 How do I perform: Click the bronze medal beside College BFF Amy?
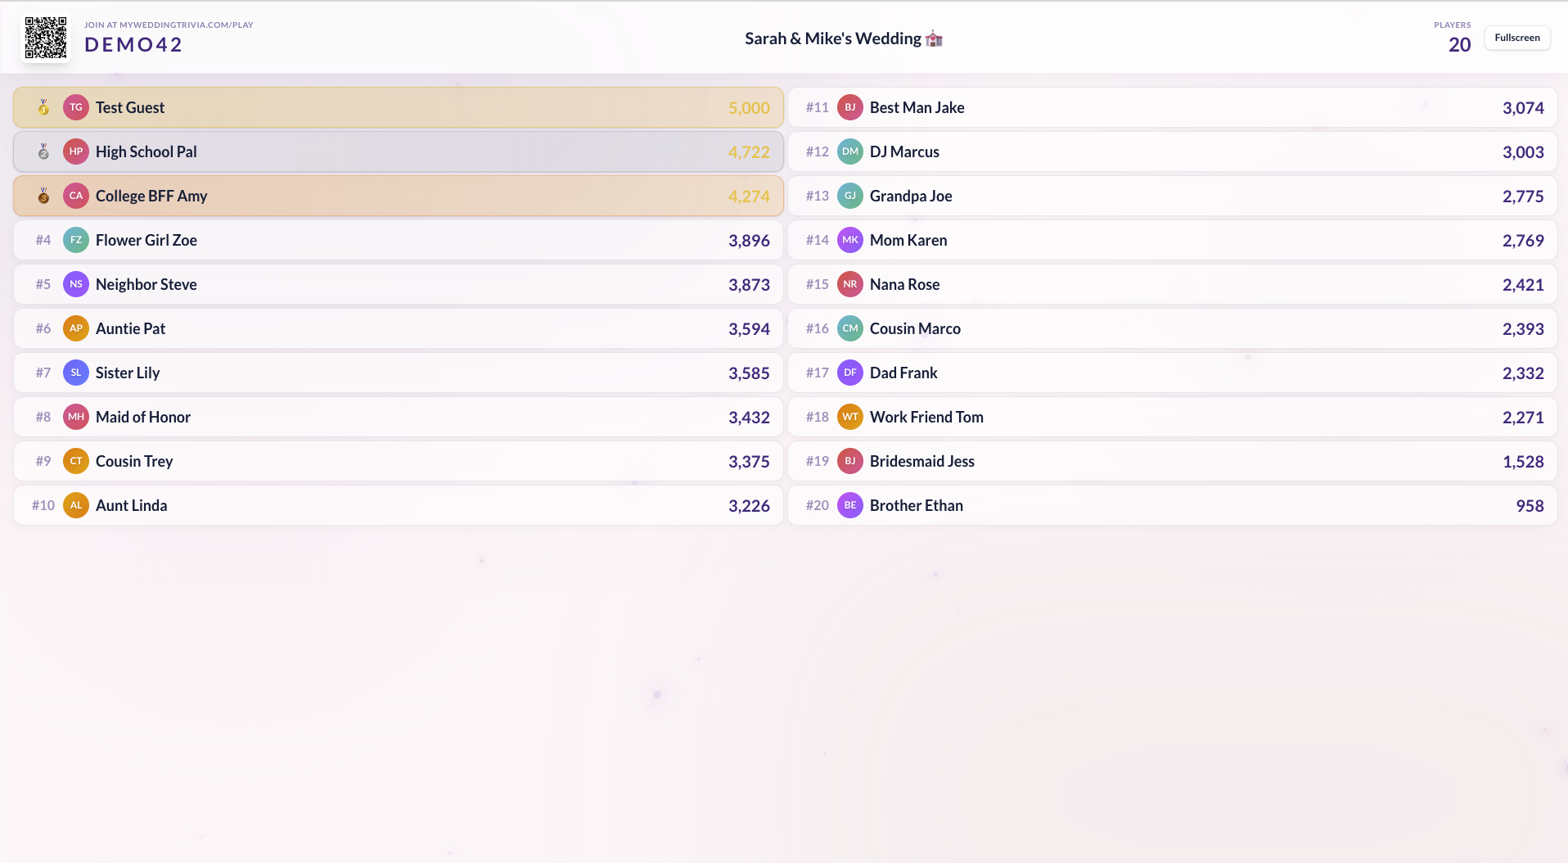pos(43,196)
